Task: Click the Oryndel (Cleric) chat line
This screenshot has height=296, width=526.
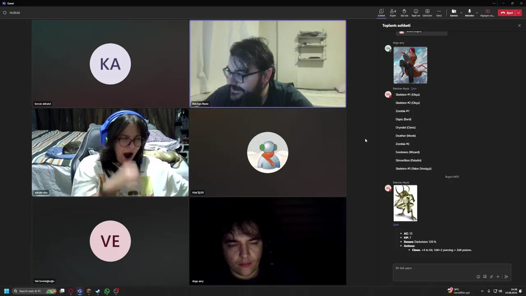Action: pyautogui.click(x=406, y=127)
